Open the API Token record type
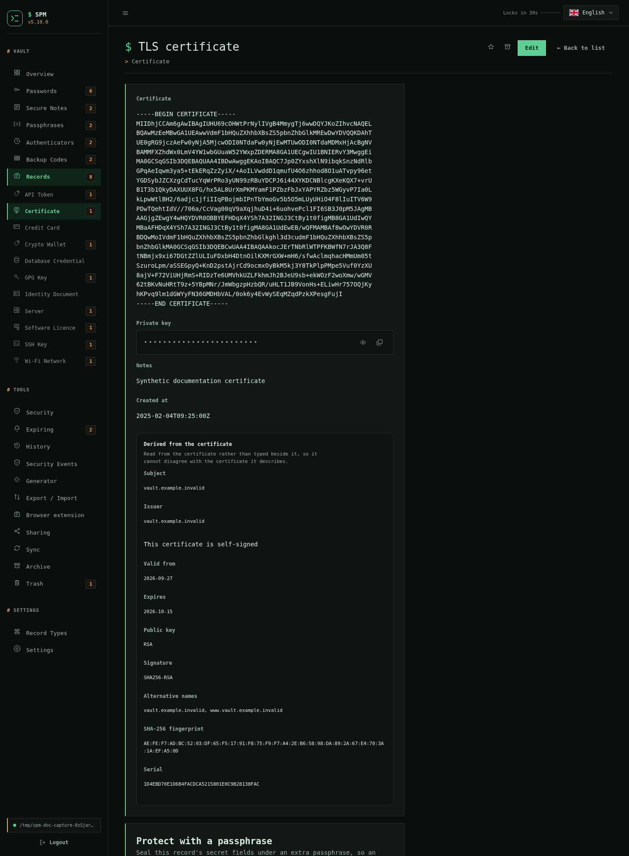This screenshot has width=629, height=856. tap(54, 194)
